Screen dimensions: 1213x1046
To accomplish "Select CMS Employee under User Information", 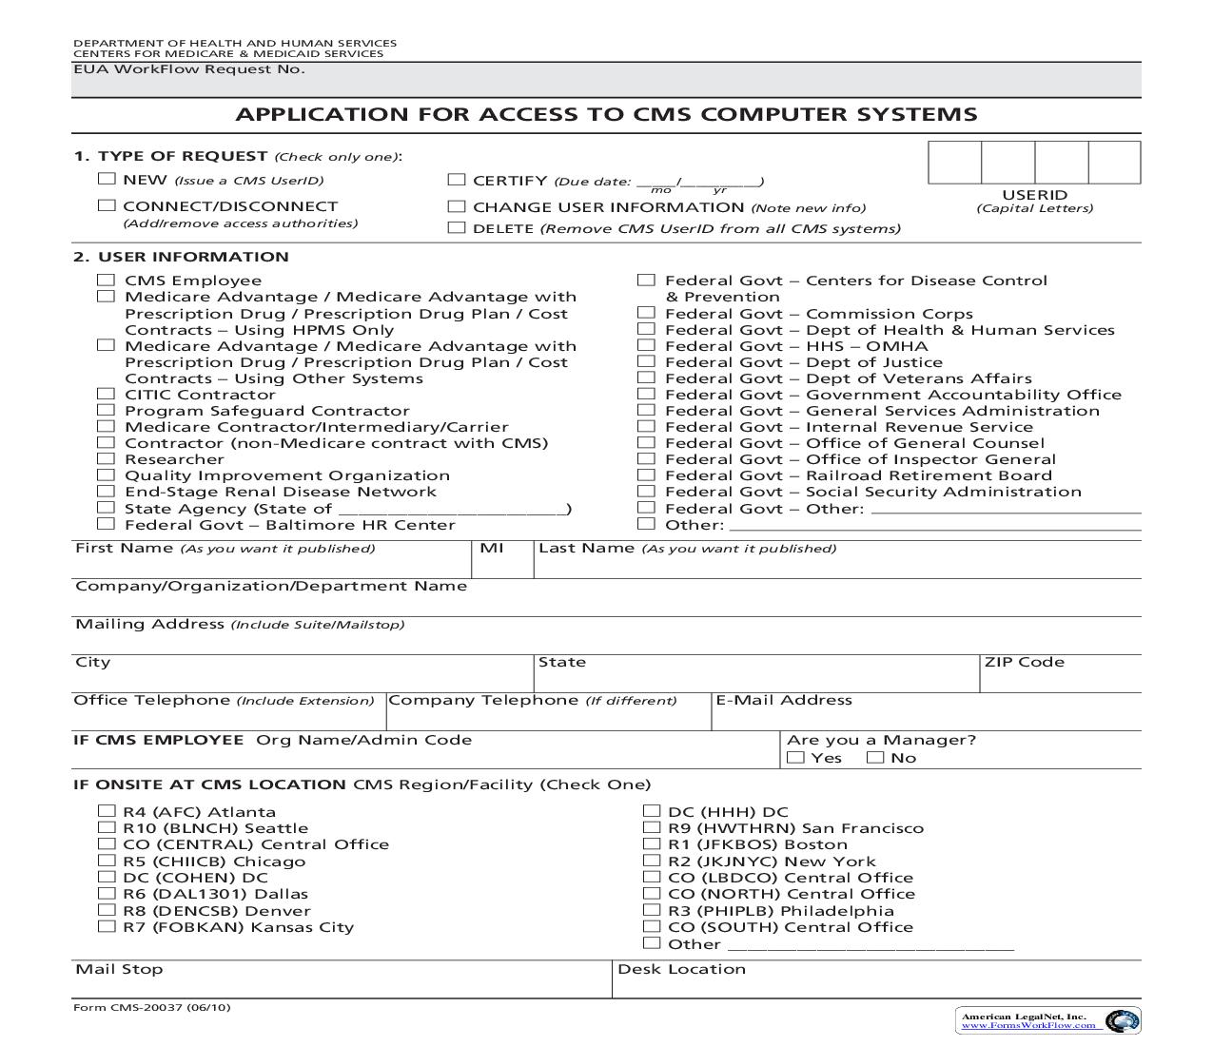I will point(105,279).
